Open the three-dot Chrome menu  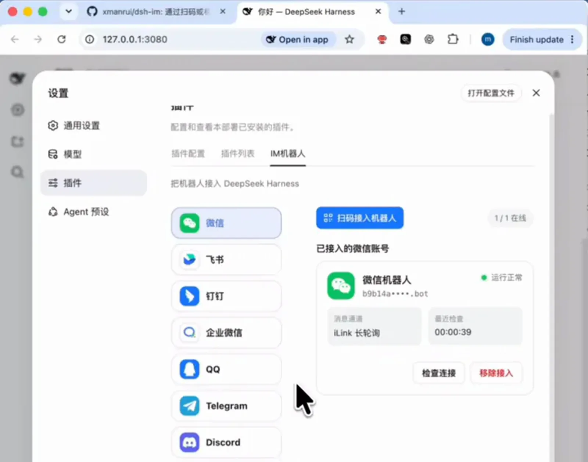tap(572, 39)
